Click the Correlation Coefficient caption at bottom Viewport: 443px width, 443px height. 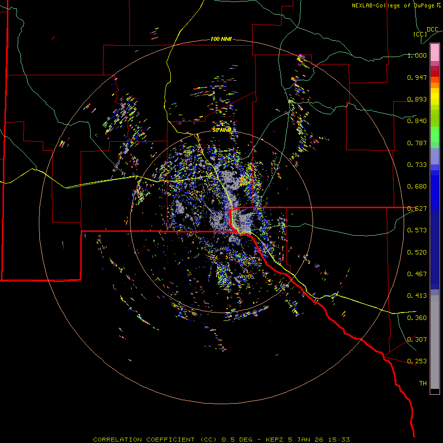pos(221,440)
